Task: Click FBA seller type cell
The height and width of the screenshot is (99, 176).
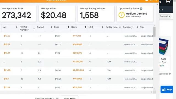Action: (x=109, y=70)
